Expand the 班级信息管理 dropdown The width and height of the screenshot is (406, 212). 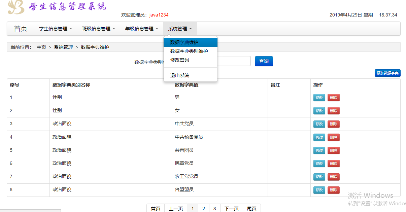pos(99,29)
